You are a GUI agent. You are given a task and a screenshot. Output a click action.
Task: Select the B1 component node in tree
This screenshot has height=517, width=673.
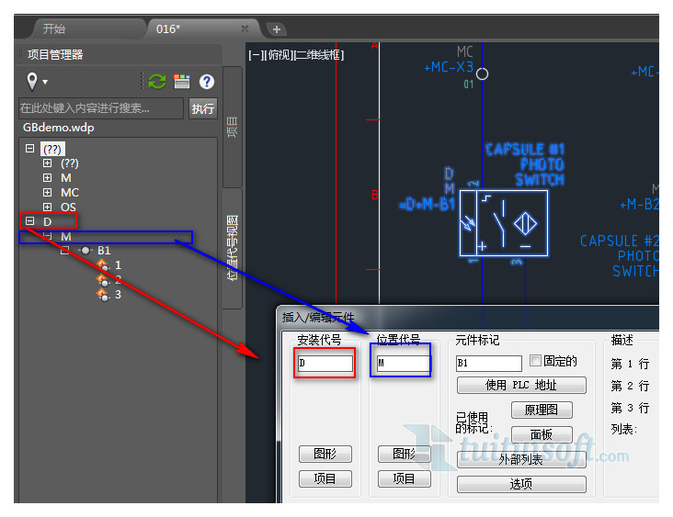coord(103,250)
